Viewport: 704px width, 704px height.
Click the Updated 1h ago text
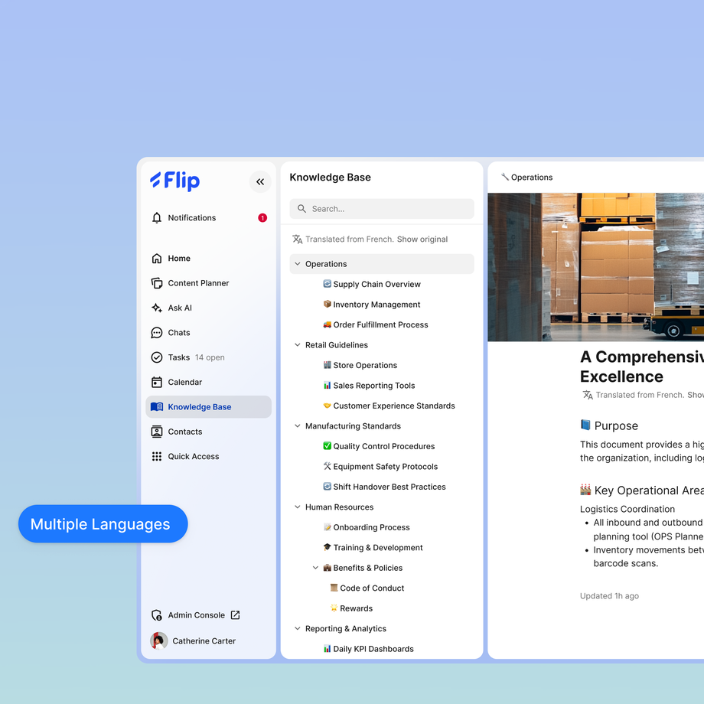point(609,596)
